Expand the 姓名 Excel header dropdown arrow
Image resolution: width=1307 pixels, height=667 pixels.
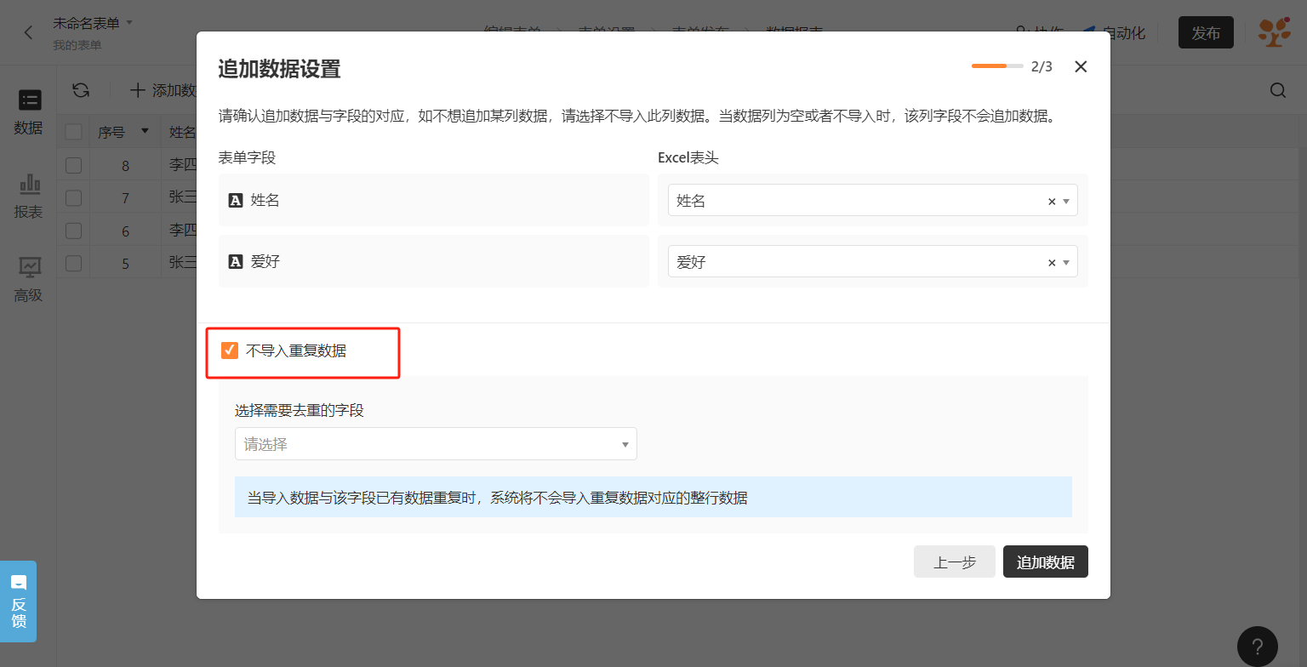(1066, 202)
